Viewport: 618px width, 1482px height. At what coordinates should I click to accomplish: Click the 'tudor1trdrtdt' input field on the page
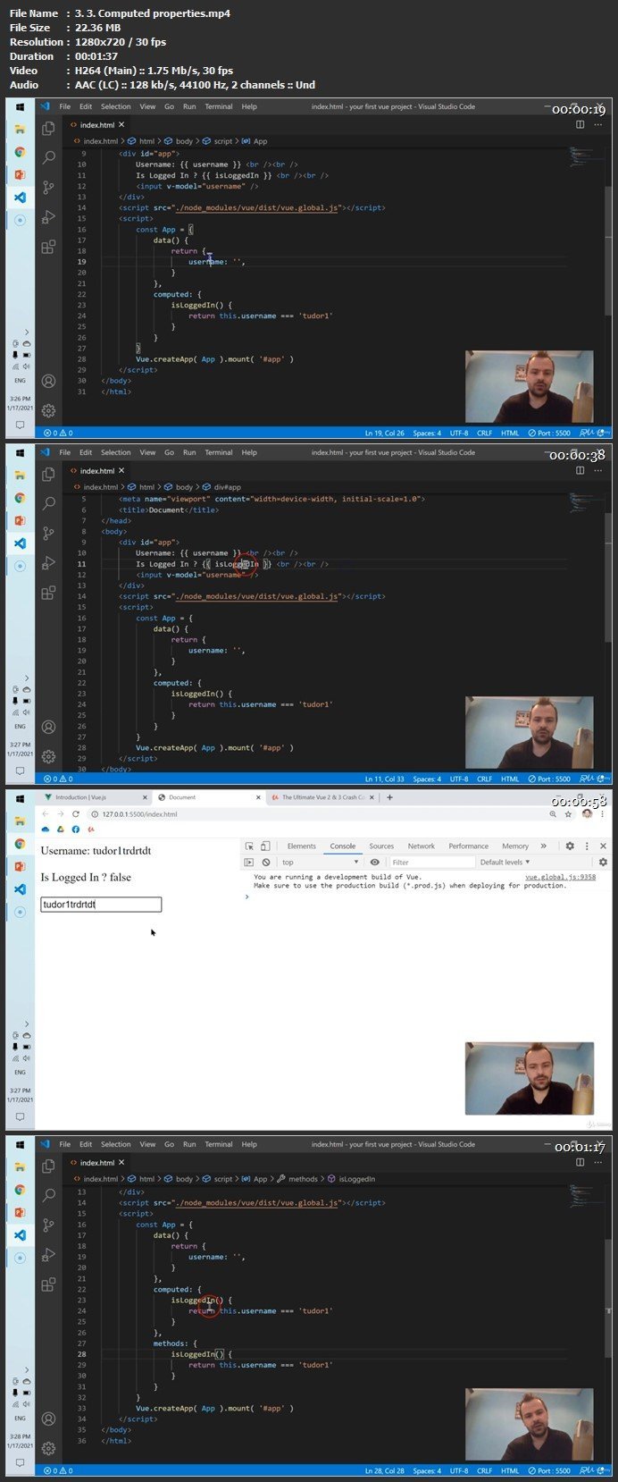tap(101, 905)
